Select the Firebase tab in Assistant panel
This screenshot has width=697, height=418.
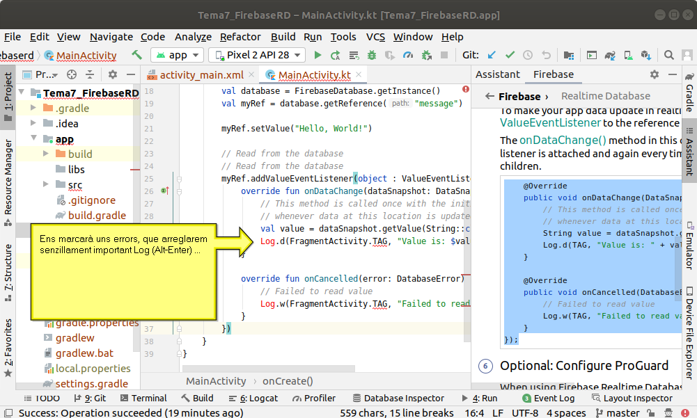(x=554, y=74)
